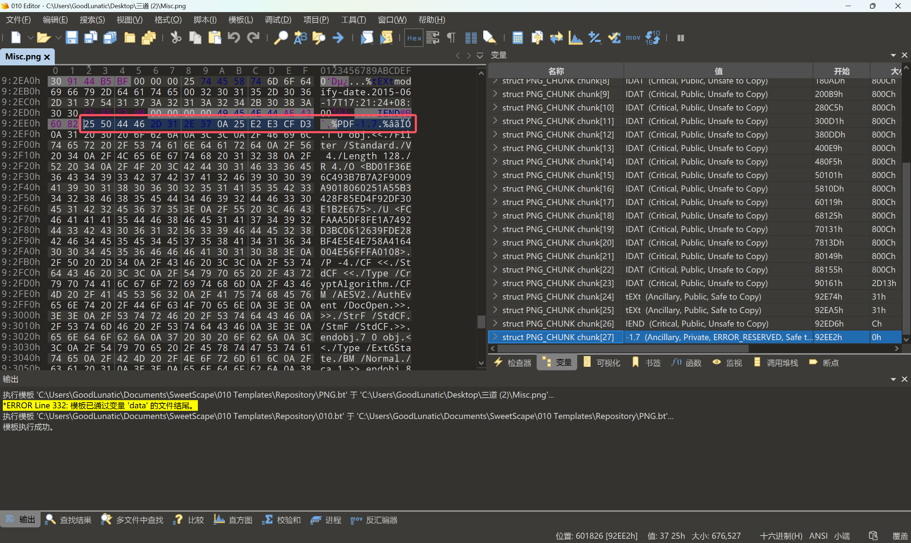Viewport: 911px width, 543px height.
Task: Open the Calculator tool
Action: 517,38
